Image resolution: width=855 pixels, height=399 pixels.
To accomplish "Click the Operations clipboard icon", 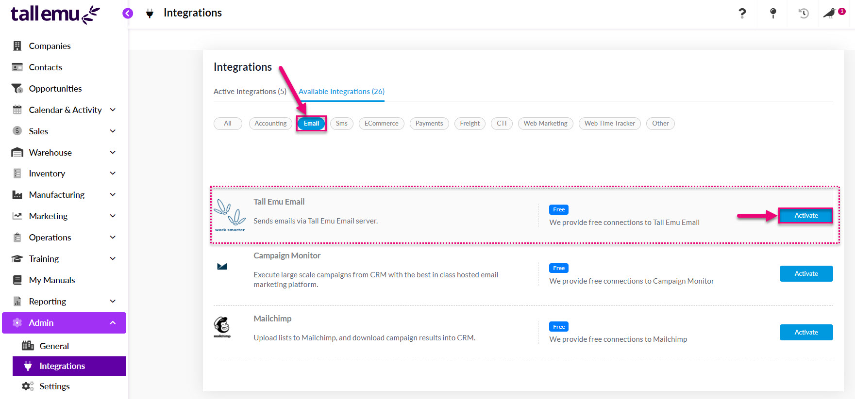I will (17, 237).
